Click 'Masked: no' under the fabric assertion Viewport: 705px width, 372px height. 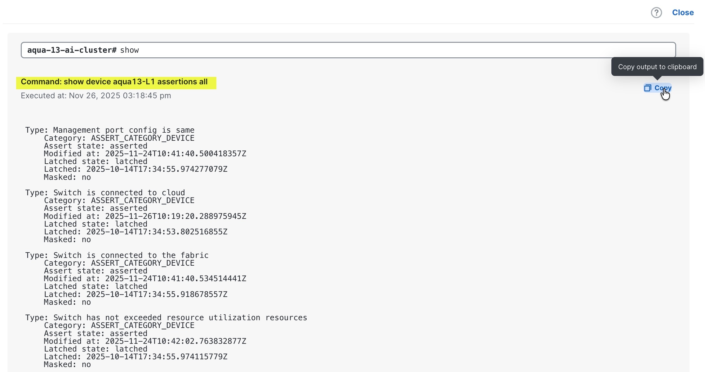[x=67, y=302]
